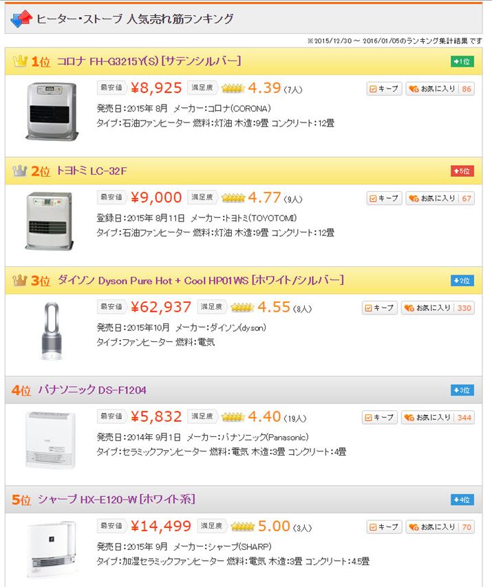Click the Dyson fan heater thumbnail image
Image resolution: width=492 pixels, height=587 pixels.
point(49,330)
